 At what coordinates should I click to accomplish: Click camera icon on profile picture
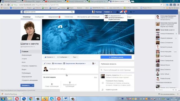[38, 38]
